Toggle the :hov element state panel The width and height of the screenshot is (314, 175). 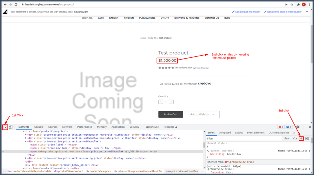click(287, 138)
